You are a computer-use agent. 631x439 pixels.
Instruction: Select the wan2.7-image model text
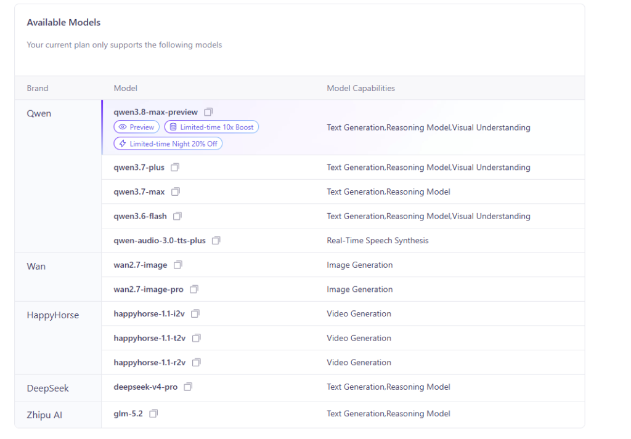[140, 265]
